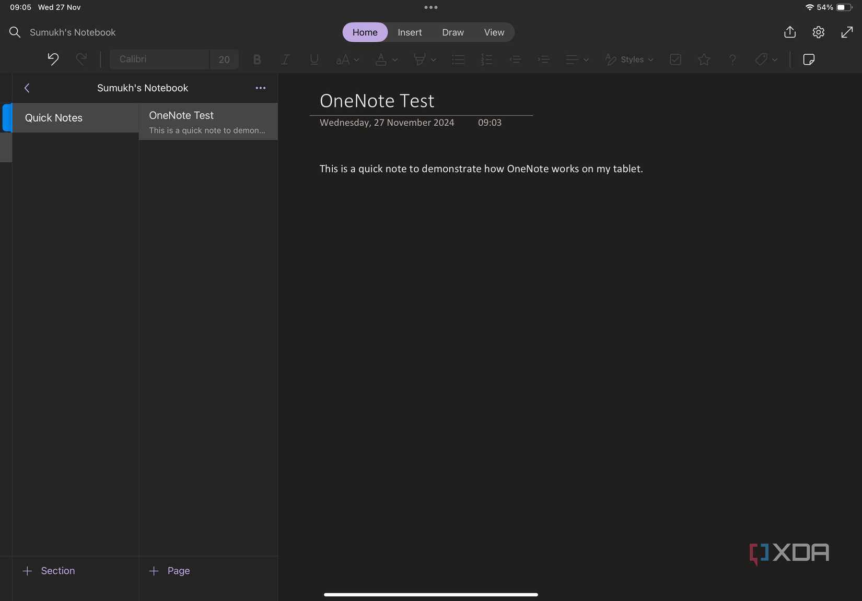Increase the paragraph indent
Screen dimensions: 862x601
click(x=543, y=59)
